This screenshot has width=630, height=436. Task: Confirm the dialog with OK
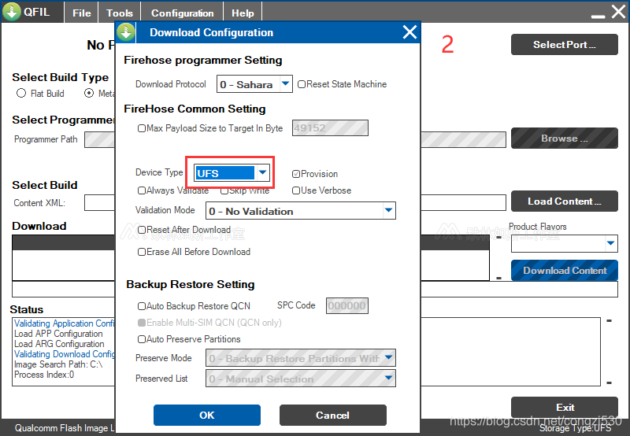207,415
